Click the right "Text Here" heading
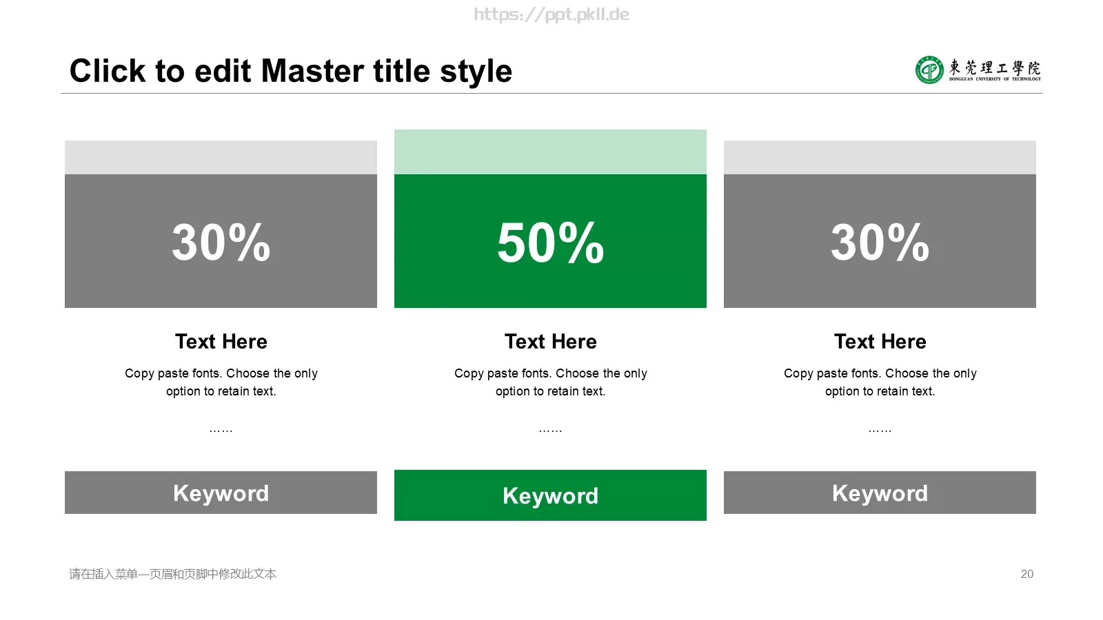 click(880, 342)
